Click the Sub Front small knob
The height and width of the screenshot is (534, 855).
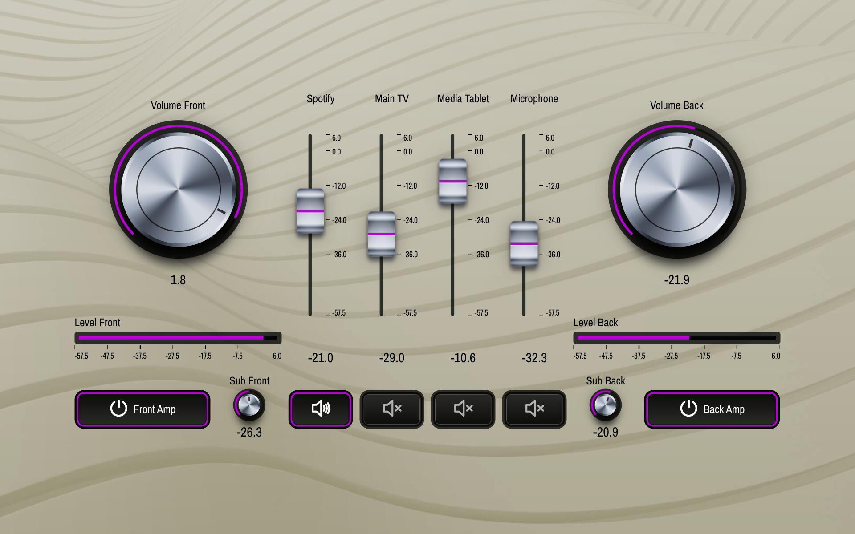(249, 405)
